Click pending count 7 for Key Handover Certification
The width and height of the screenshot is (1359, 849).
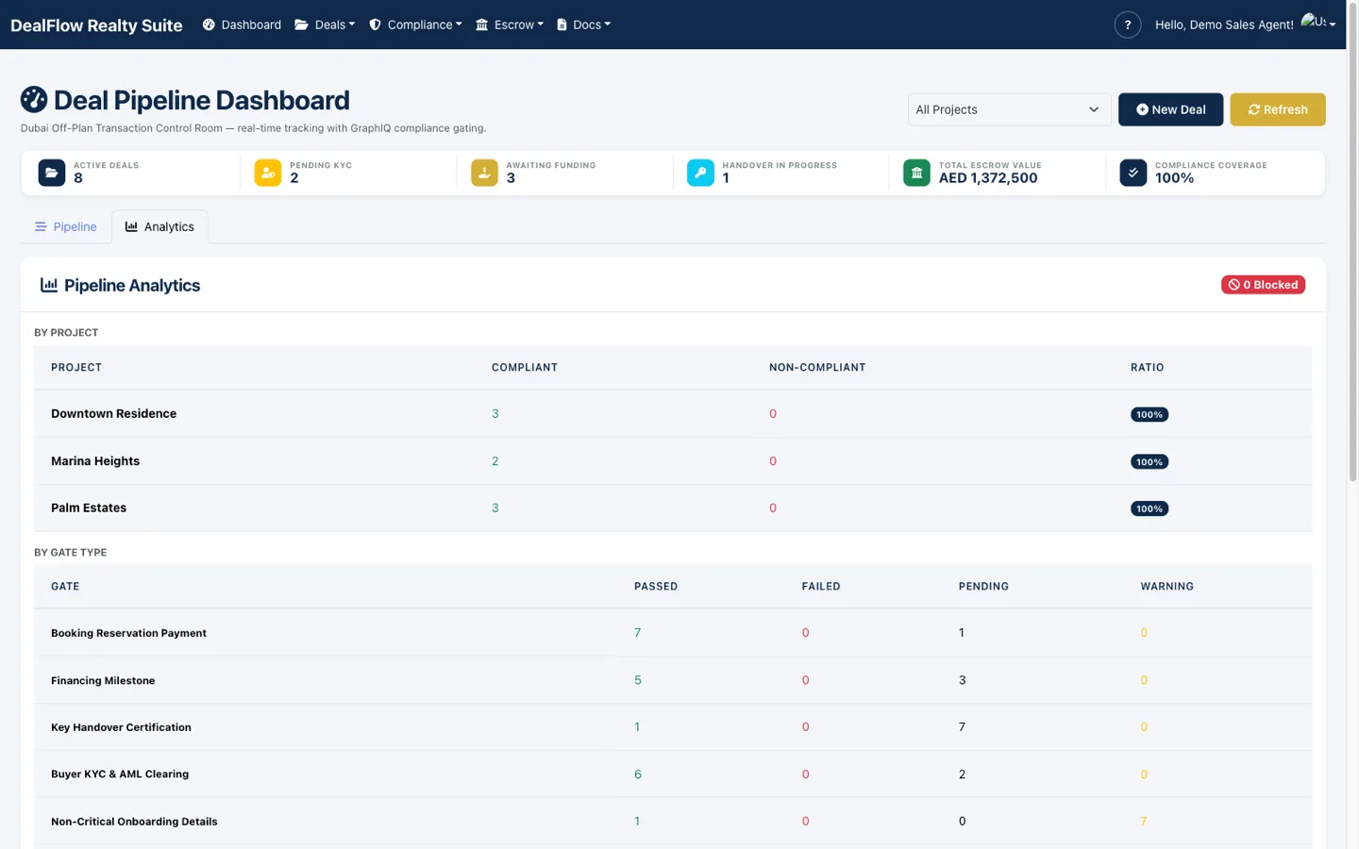pyautogui.click(x=962, y=726)
